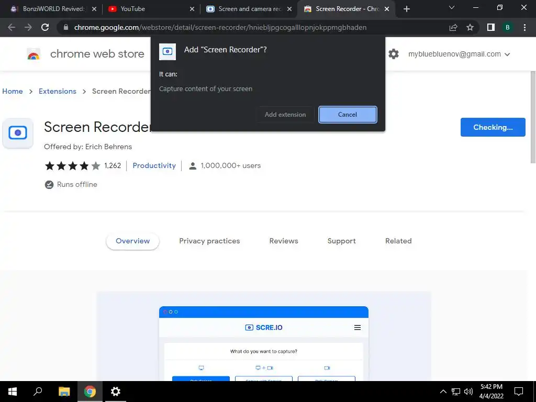The height and width of the screenshot is (402, 536).
Task: Open the Related tab
Action: (x=398, y=241)
